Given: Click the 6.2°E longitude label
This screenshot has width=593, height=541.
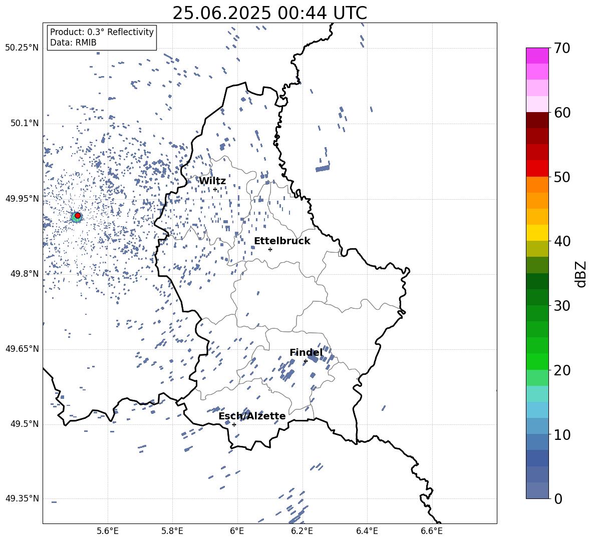Looking at the screenshot, I should point(302,531).
